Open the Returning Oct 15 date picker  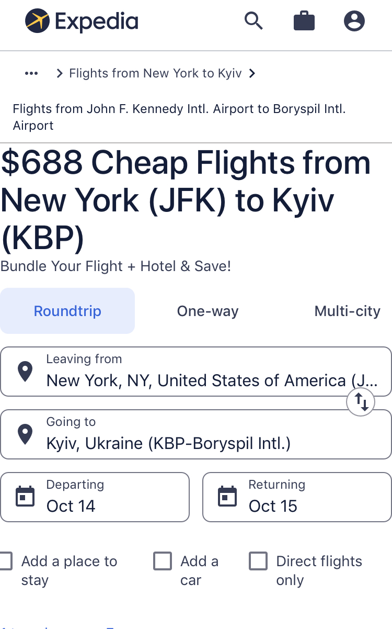coord(297,497)
